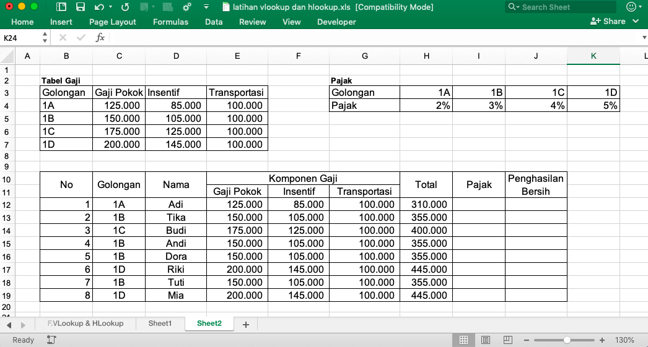The width and height of the screenshot is (648, 347).
Task: Click the Search Sheet field
Action: pos(561,7)
